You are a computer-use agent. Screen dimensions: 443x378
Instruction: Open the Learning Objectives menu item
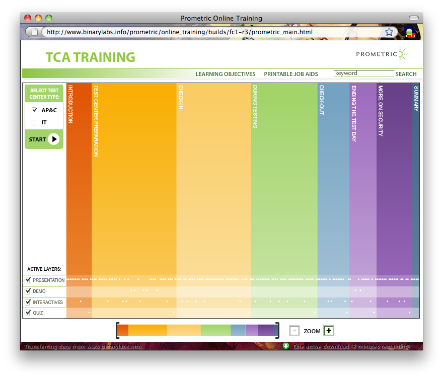click(x=225, y=74)
